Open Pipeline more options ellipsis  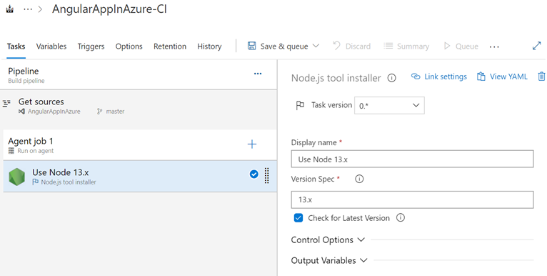(258, 74)
